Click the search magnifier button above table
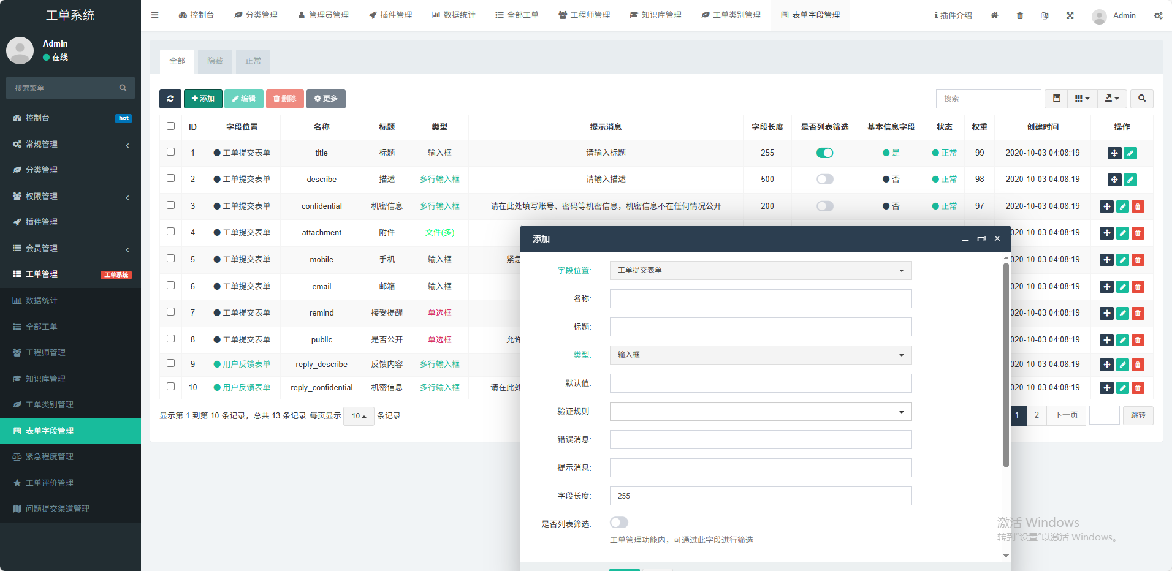Image resolution: width=1172 pixels, height=571 pixels. tap(1141, 99)
